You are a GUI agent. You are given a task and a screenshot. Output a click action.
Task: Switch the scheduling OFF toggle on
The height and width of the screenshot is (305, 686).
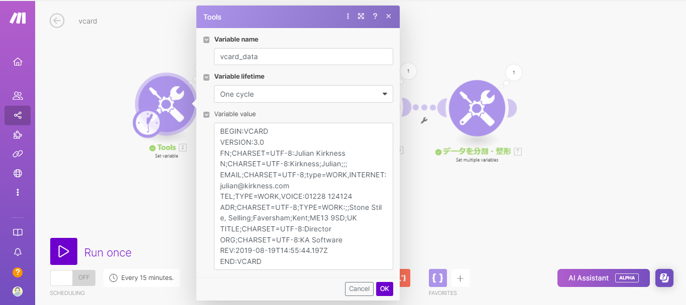click(x=73, y=277)
